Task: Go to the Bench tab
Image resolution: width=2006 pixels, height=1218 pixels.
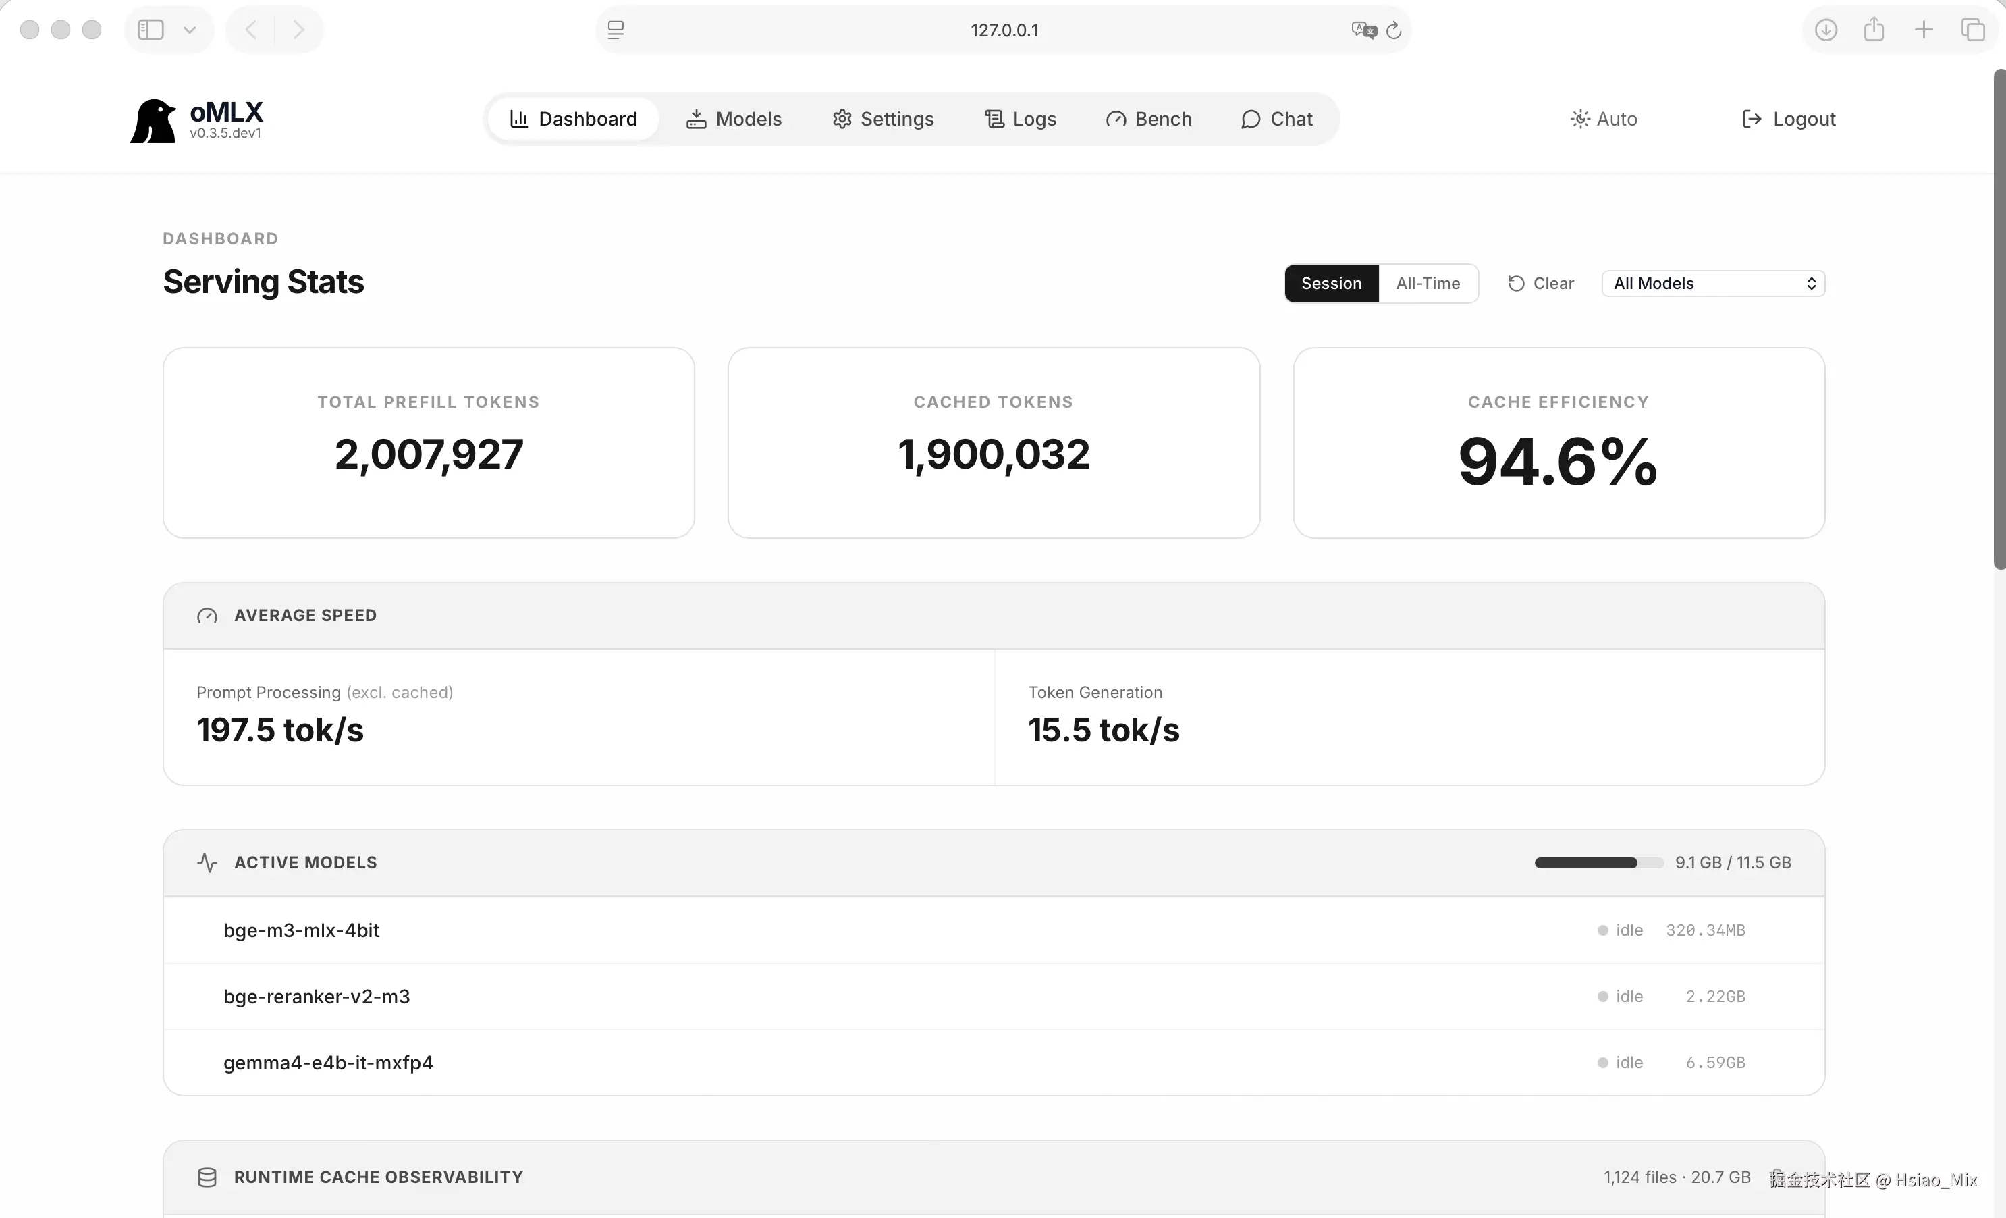Action: [x=1149, y=119]
